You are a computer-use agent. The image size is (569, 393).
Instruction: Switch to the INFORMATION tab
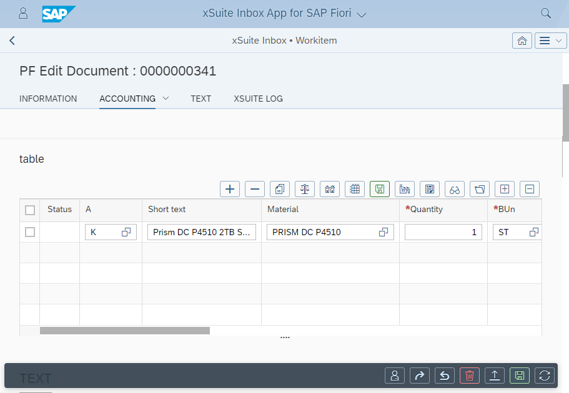click(48, 99)
